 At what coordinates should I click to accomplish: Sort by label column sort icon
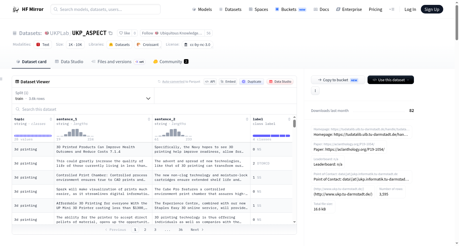click(x=289, y=119)
